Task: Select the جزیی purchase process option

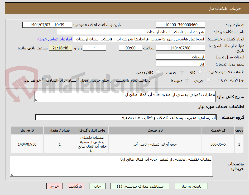Action: (208, 80)
